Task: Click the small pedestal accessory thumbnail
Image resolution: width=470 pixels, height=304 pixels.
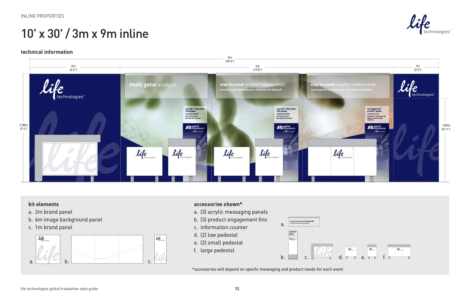Action: (372, 251)
